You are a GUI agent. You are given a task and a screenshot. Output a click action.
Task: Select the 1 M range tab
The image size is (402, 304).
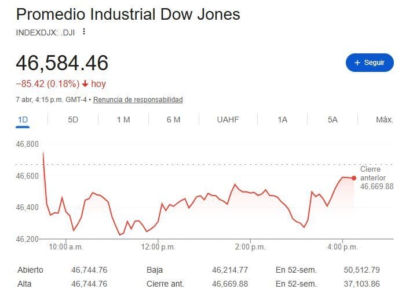pos(123,120)
